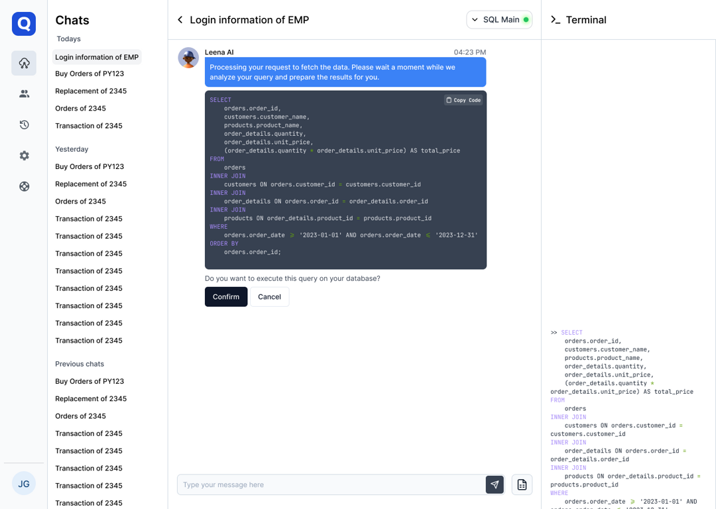Open the cloud connections sidebar icon
The image size is (716, 509).
24,63
